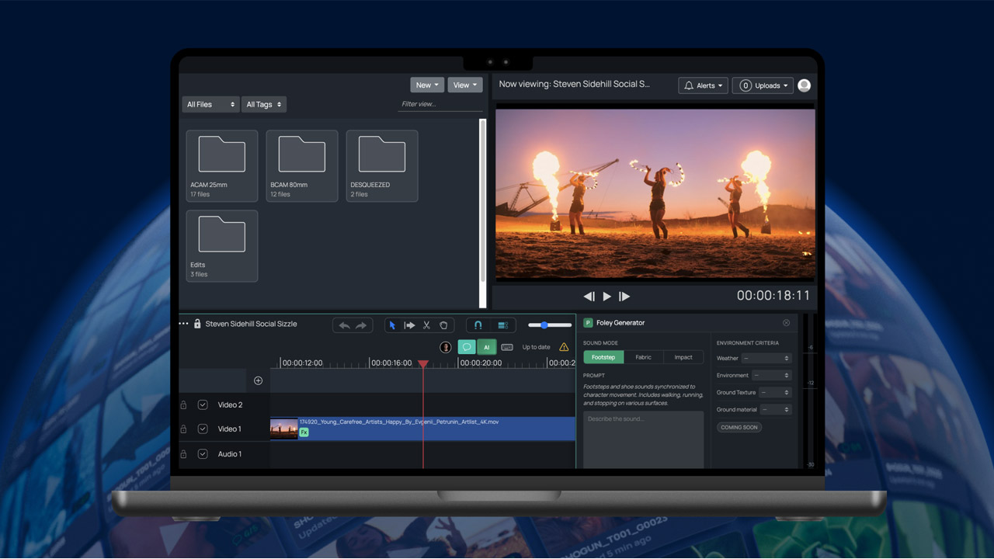Open the BCAM 80mm folder
The image size is (994, 559).
tap(302, 166)
